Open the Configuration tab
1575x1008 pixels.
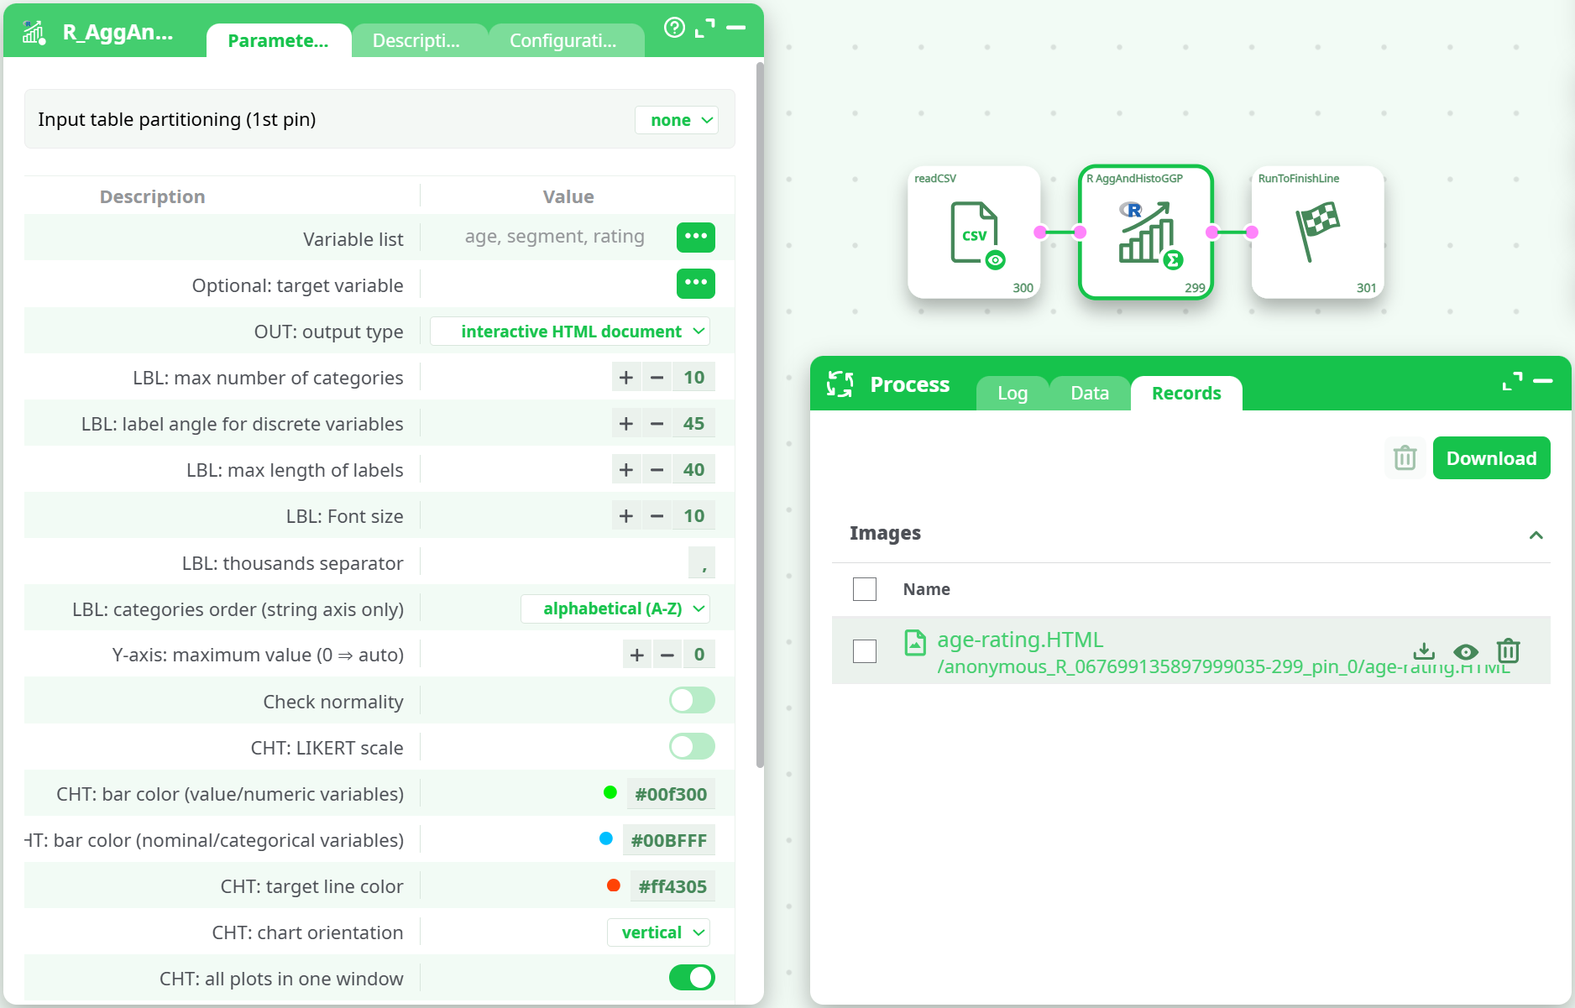click(x=562, y=41)
